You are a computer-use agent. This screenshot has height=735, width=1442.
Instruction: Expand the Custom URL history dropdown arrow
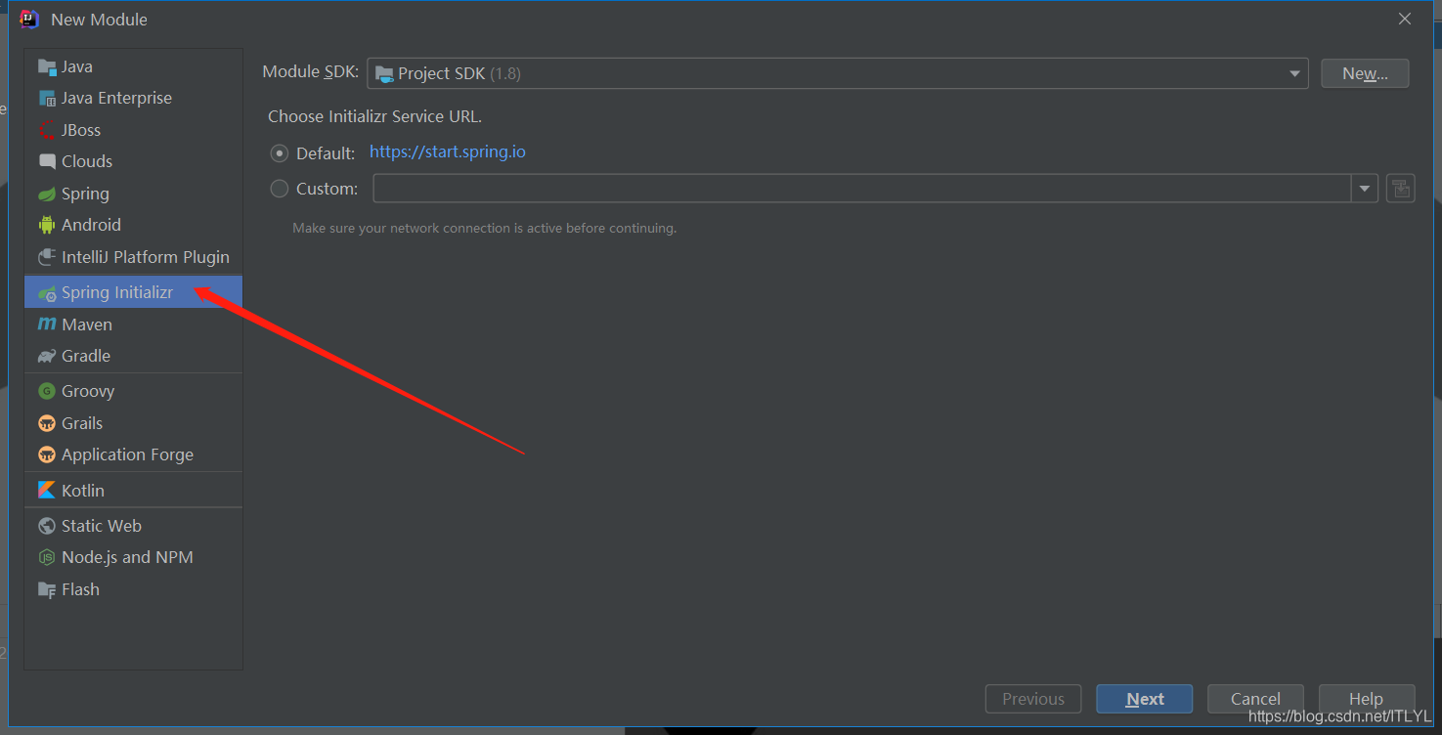tap(1365, 189)
